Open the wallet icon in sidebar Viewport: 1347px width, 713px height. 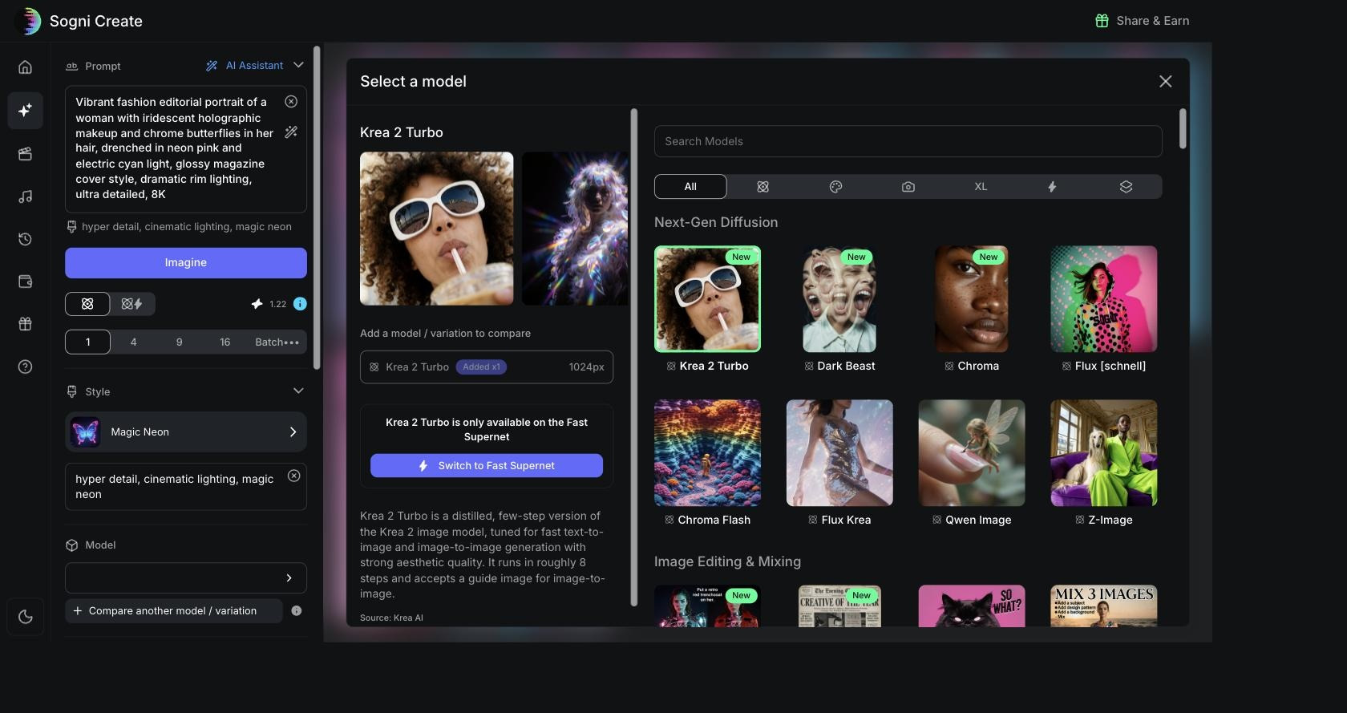click(25, 282)
